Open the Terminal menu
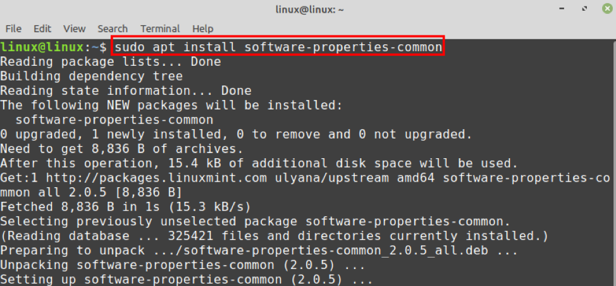616x286 pixels. pyautogui.click(x=160, y=28)
